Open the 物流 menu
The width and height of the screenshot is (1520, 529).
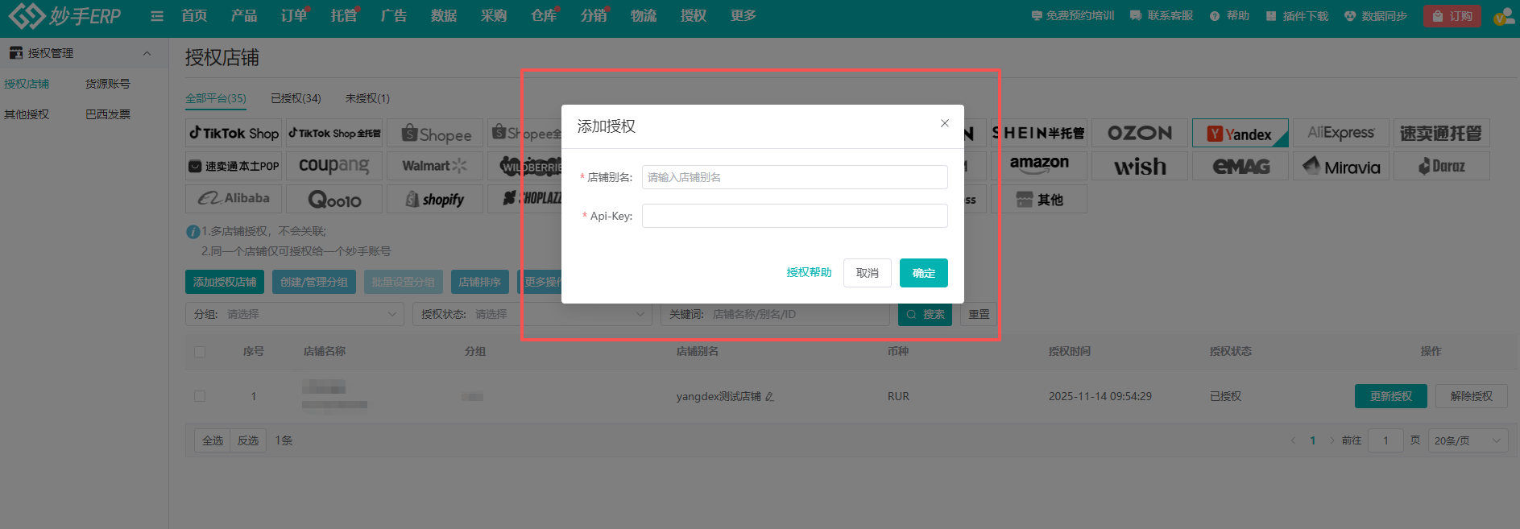[x=644, y=16]
